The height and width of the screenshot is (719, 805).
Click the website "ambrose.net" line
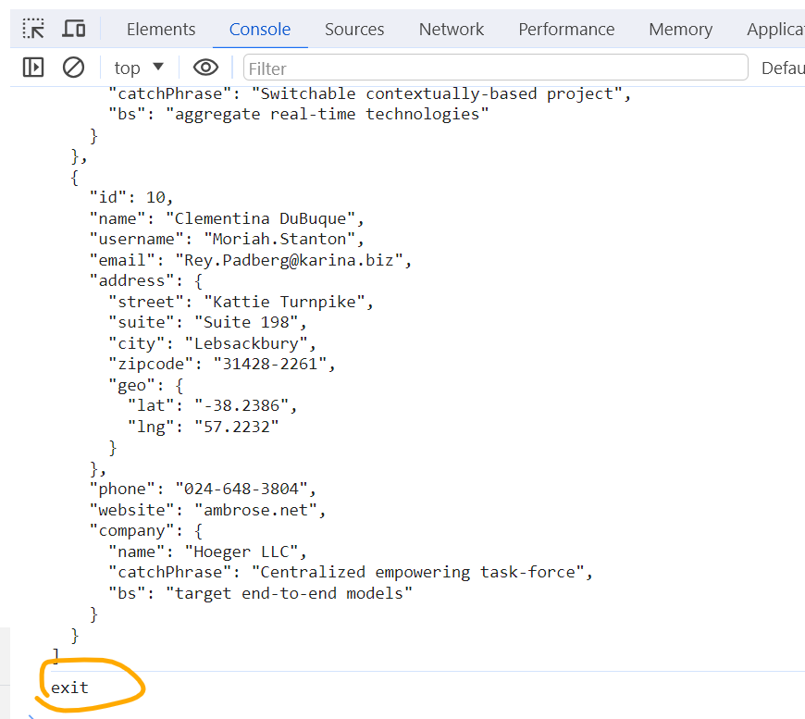[207, 510]
